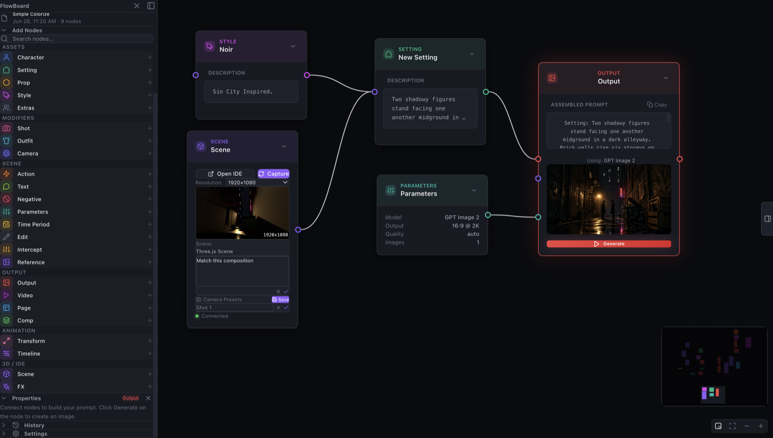Click the Setting asset house icon
Image resolution: width=773 pixels, height=438 pixels.
click(x=7, y=70)
